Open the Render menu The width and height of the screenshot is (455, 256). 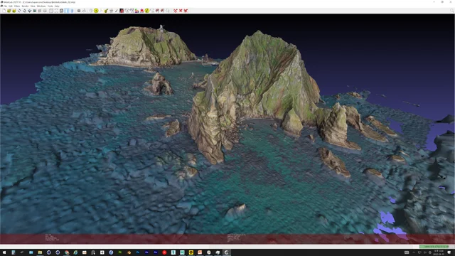pyautogui.click(x=26, y=6)
